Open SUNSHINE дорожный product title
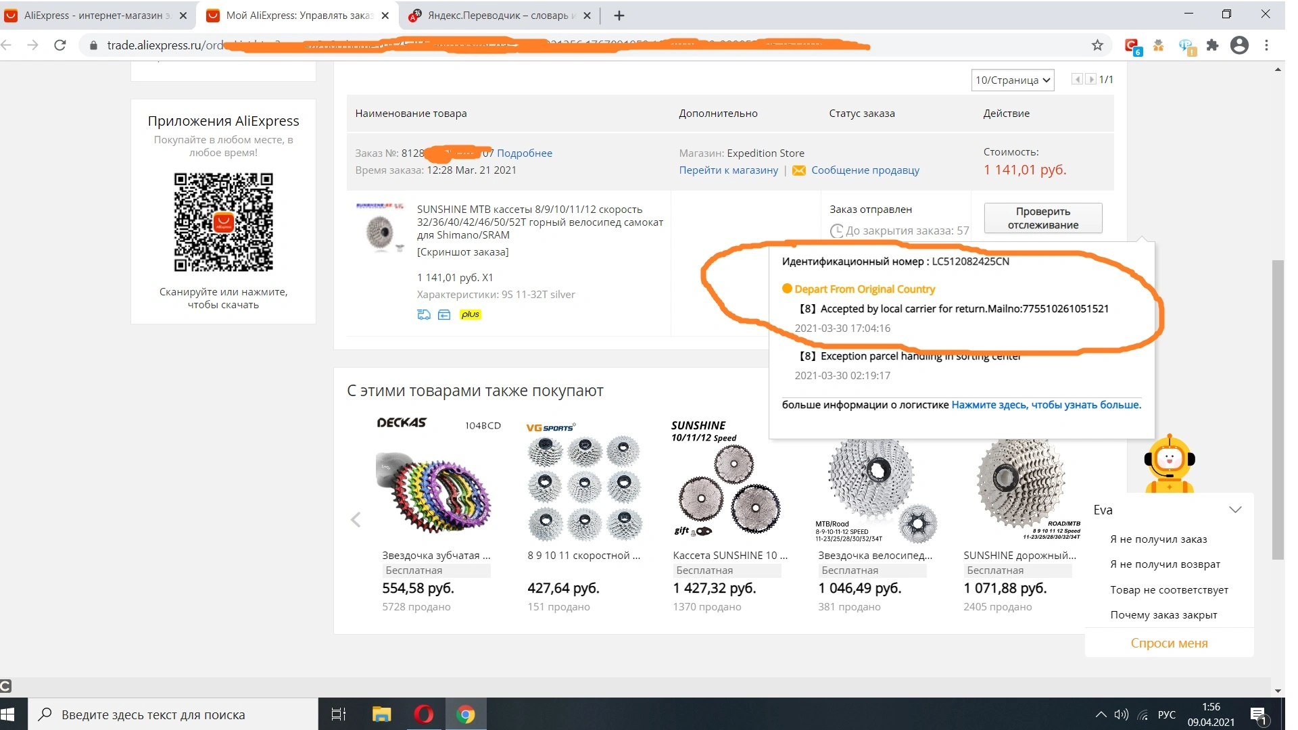The image size is (1298, 730). 1020,556
